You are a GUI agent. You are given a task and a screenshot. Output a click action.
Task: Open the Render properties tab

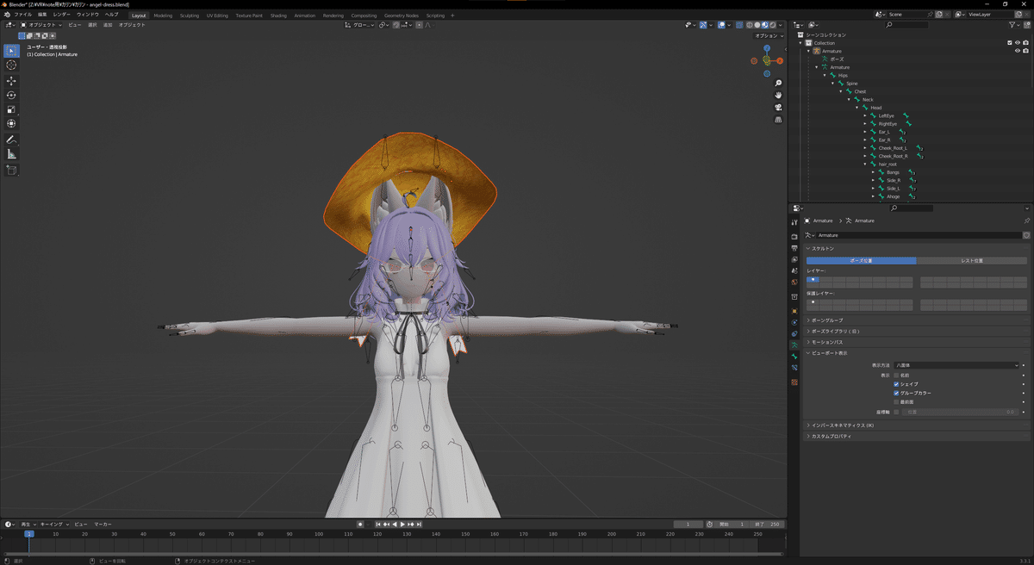coord(794,236)
